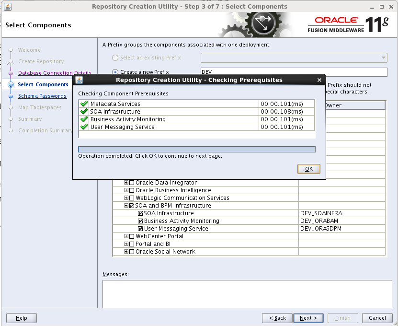
Task: Click green checkmark beside Business Activity Monitoring
Action: coord(84,119)
